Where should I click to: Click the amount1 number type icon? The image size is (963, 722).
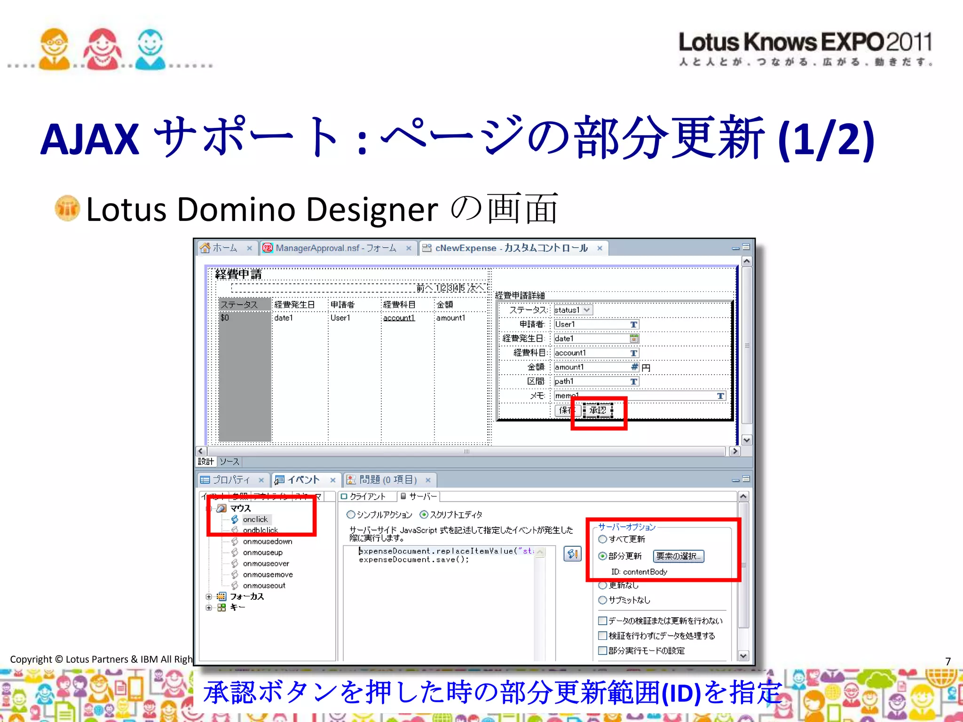point(634,367)
